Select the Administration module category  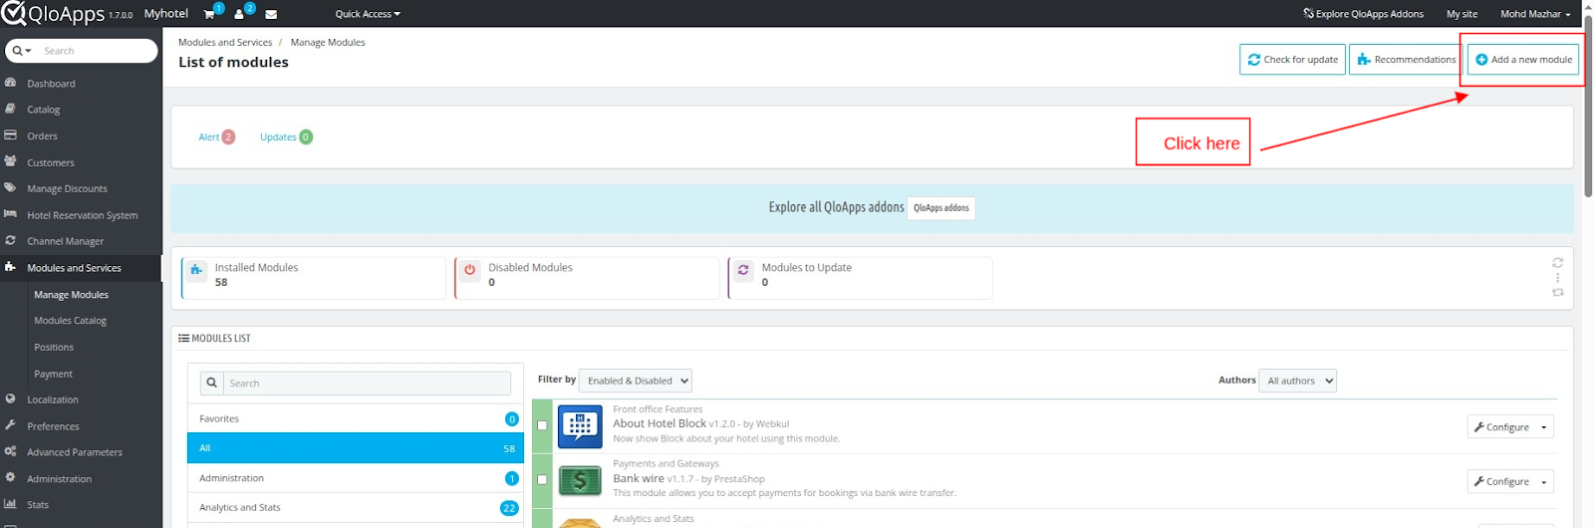(x=356, y=478)
